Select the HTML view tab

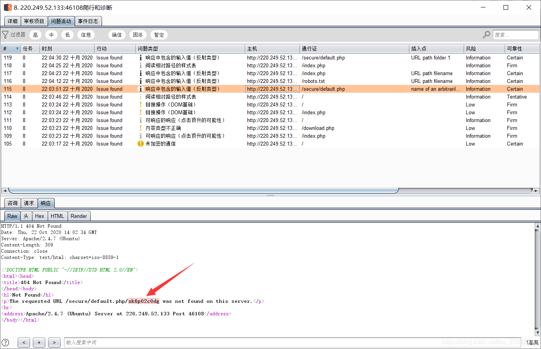pos(57,216)
